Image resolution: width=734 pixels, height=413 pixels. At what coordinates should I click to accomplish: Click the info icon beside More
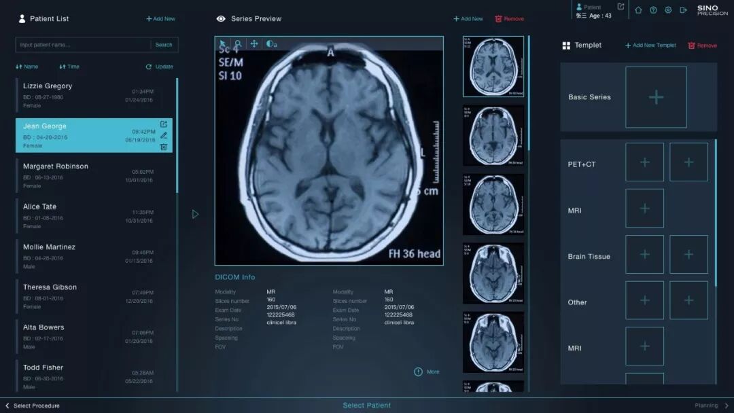[418, 372]
